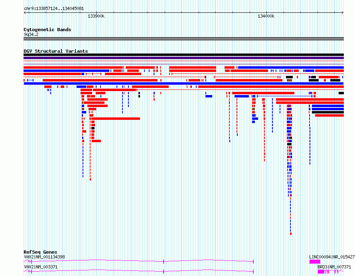Select the Cytogenetic Bands track title
355x276 pixels.
[47, 30]
